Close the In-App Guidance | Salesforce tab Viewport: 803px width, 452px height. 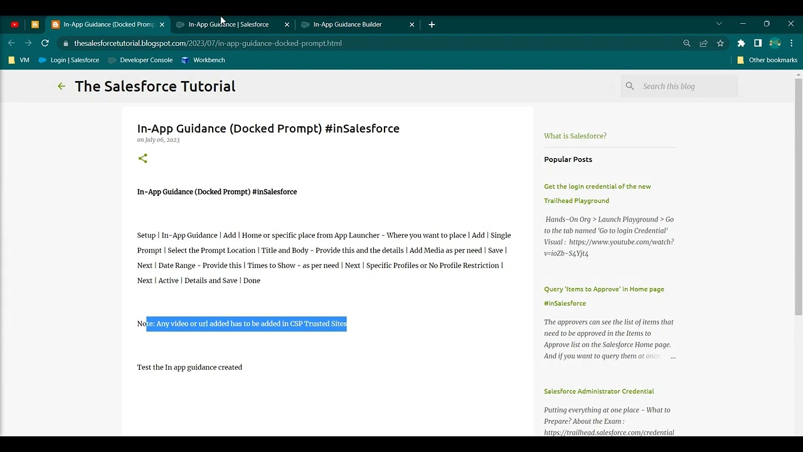tap(287, 24)
